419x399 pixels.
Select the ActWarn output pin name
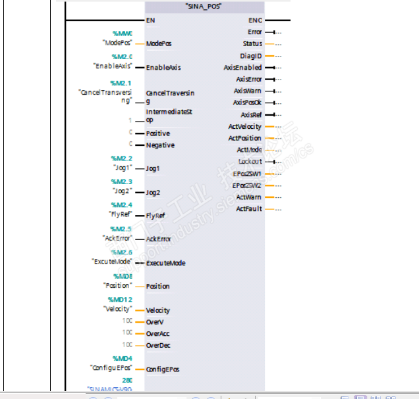point(249,197)
